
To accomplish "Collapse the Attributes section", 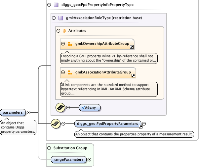I will [59, 31].
